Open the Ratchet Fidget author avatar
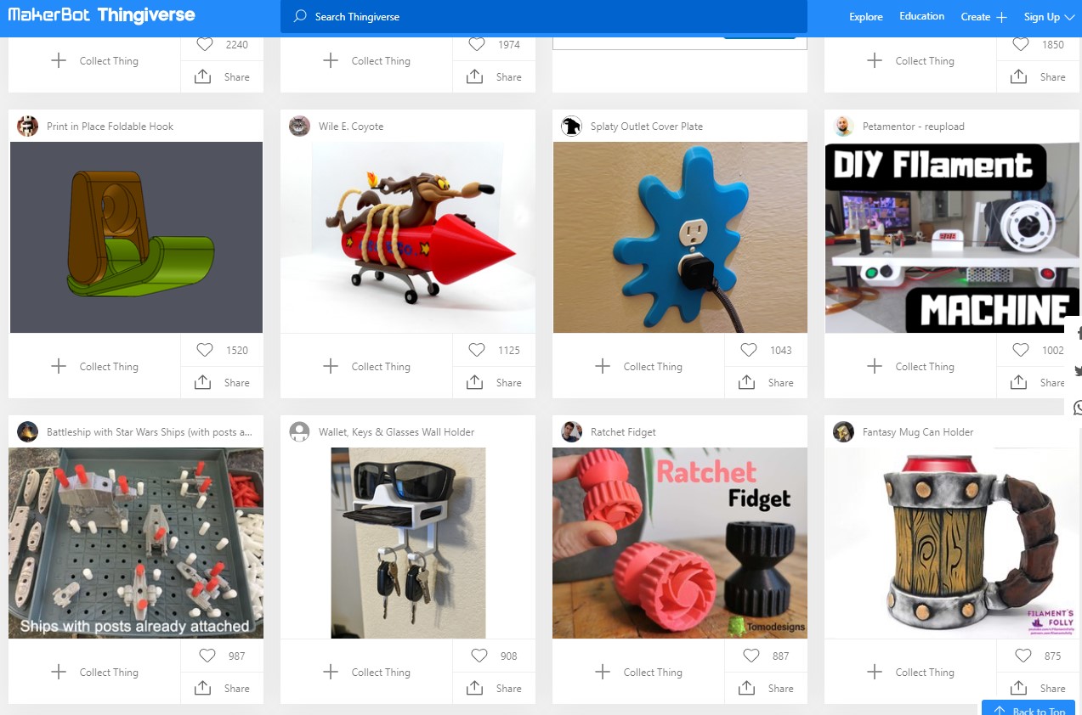 571,431
